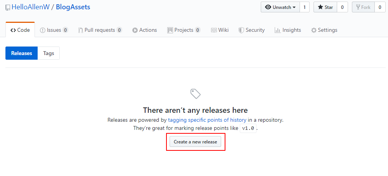Click the tag icon above the heading
Viewport: 388px width, 176px height.
(x=196, y=94)
